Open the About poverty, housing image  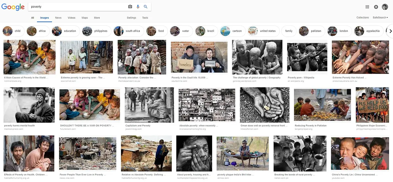(x=194, y=153)
